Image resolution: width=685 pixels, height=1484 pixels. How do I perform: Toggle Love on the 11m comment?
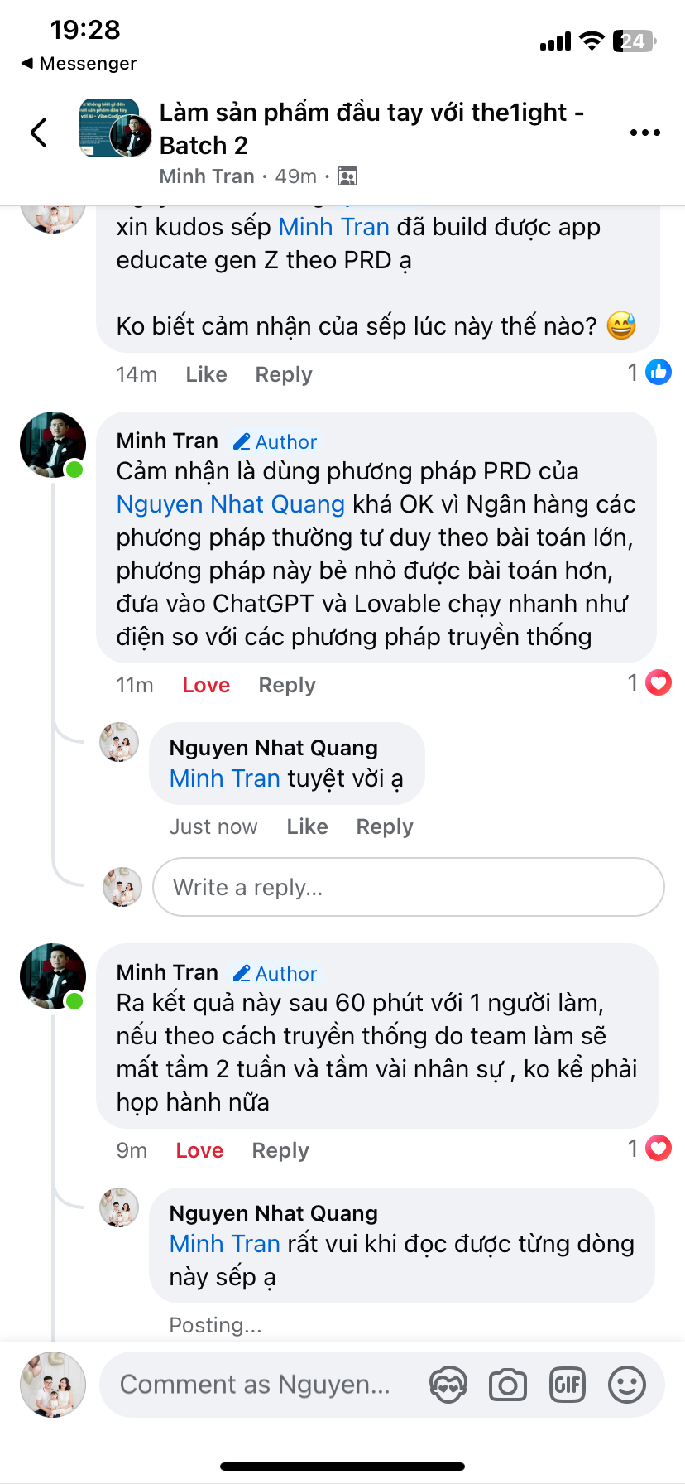pyautogui.click(x=206, y=685)
